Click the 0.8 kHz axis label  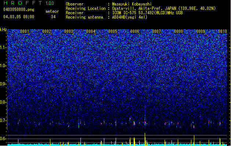coord(3,102)
